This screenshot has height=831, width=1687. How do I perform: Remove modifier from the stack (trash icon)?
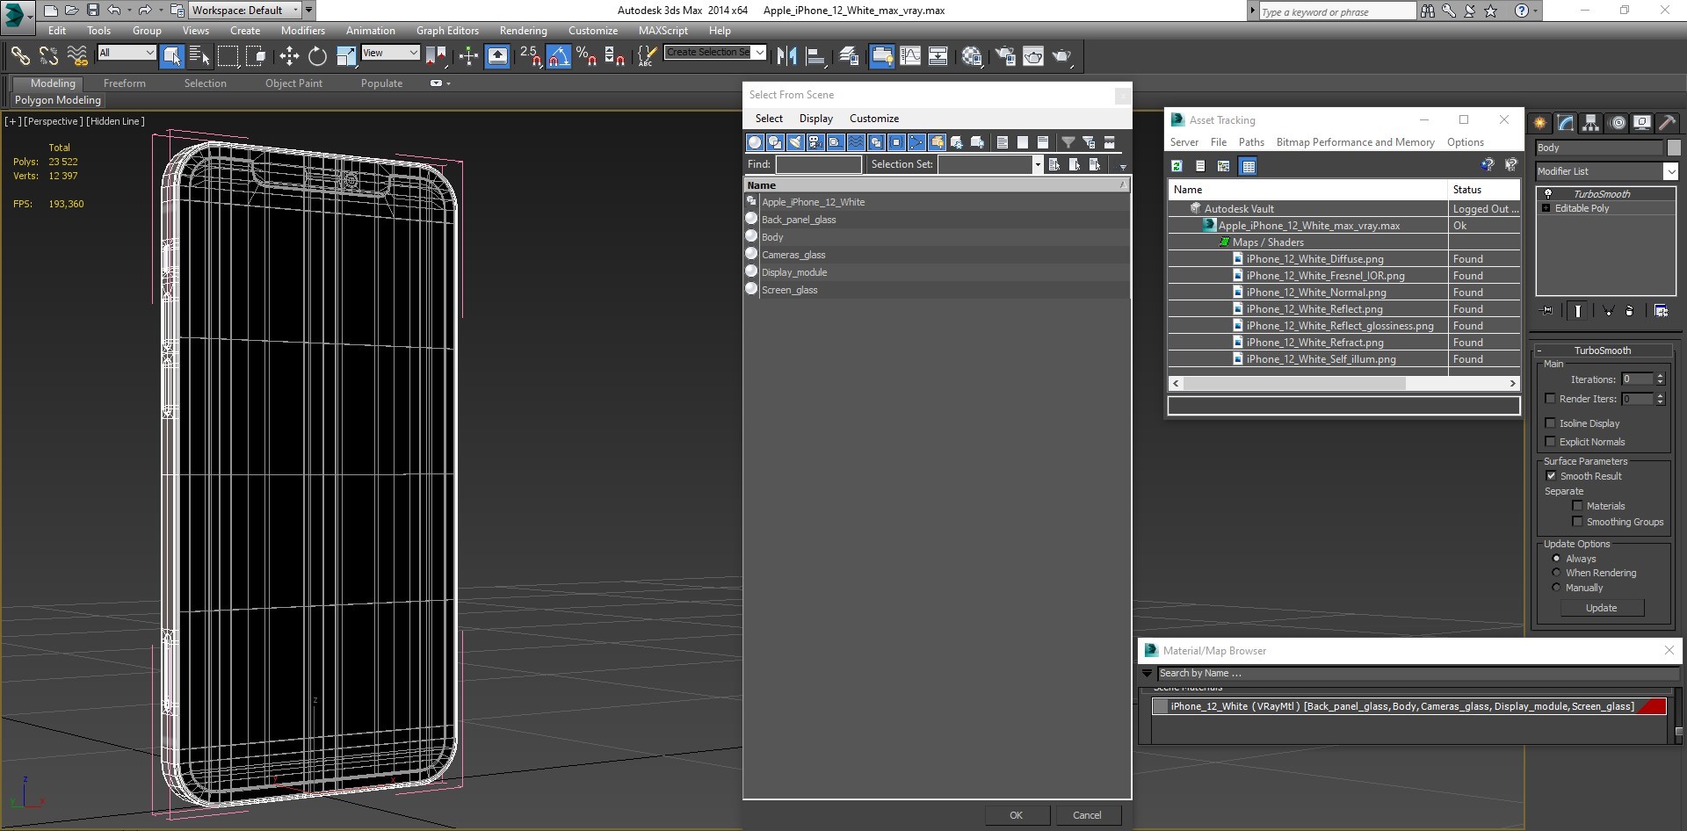(1630, 310)
